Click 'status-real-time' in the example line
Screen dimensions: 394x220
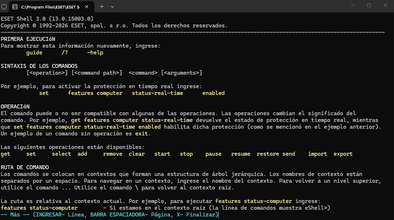click(158, 93)
